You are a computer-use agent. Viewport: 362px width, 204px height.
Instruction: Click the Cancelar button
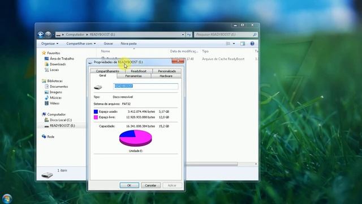click(x=150, y=185)
